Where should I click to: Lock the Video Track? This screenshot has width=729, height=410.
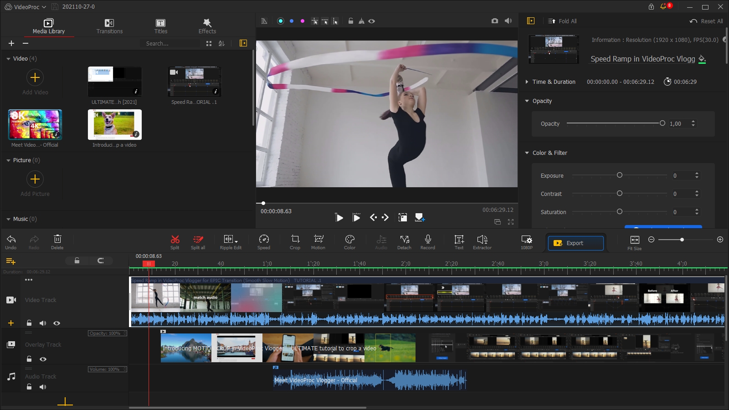pyautogui.click(x=29, y=323)
